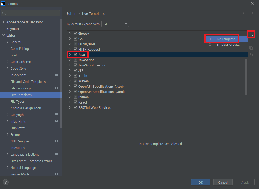
Task: Disable the HTTP Request template group
Action: [x=75, y=49]
